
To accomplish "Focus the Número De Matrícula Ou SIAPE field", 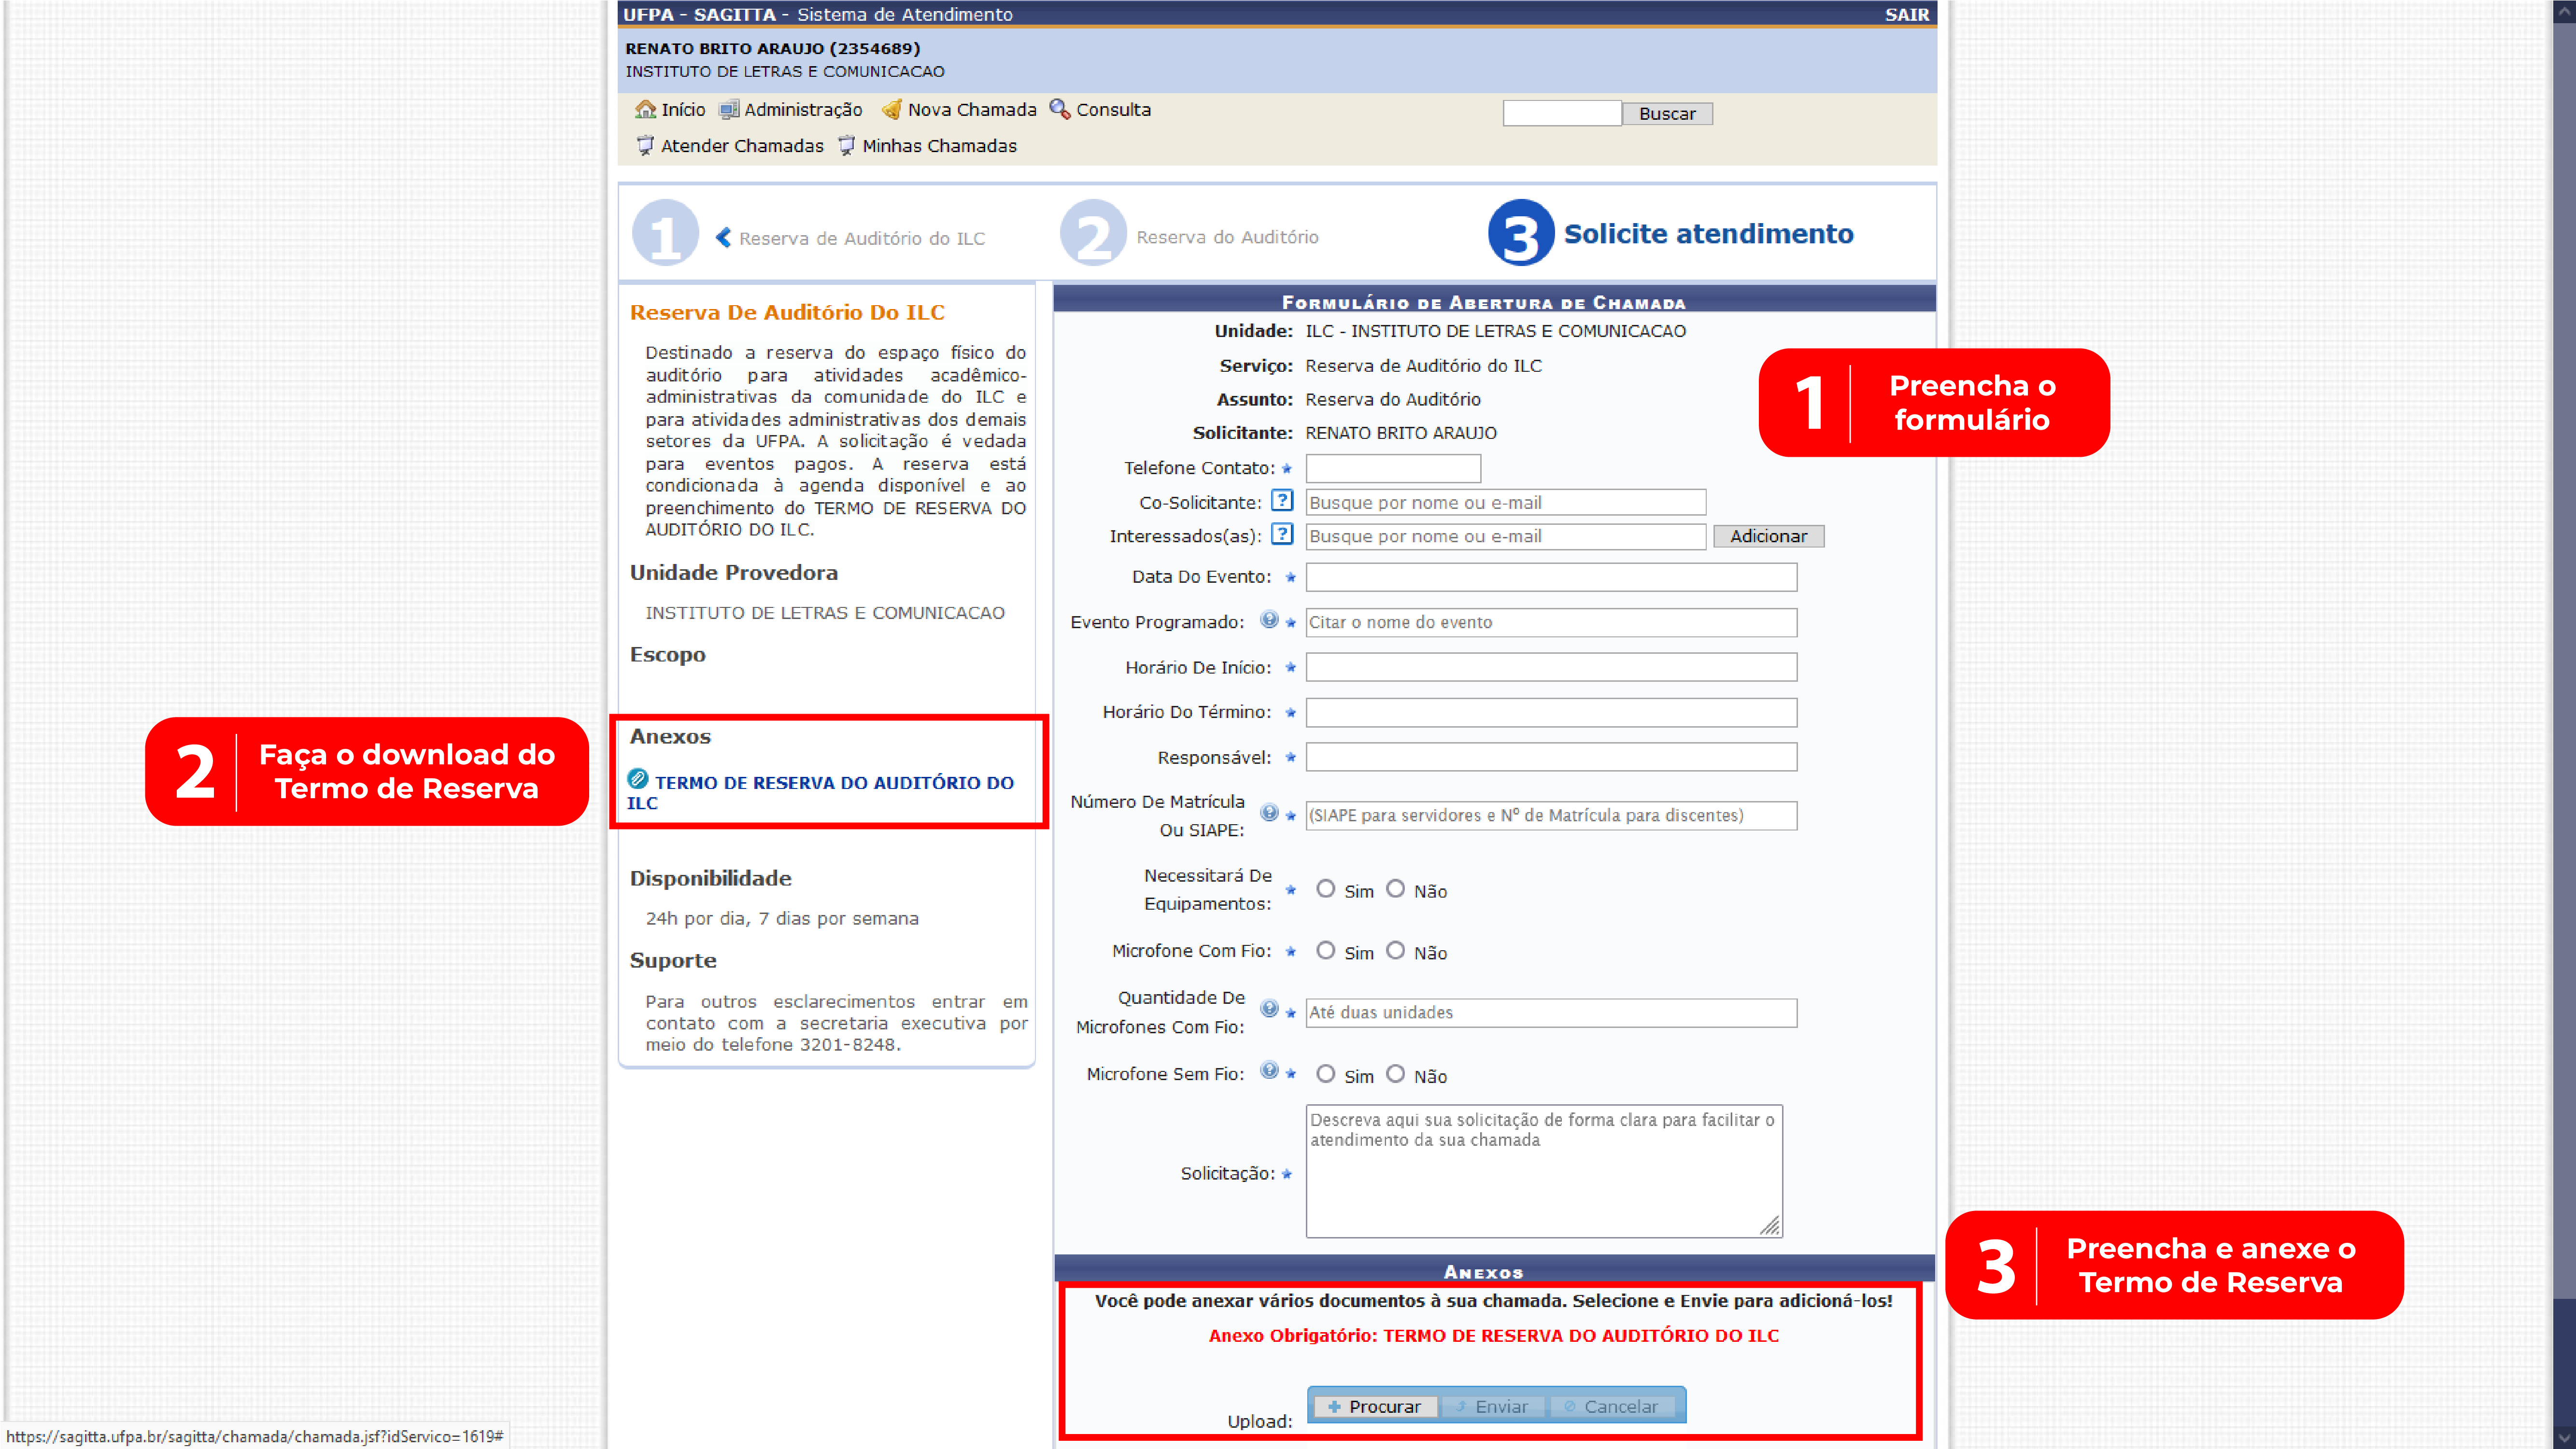I will (1551, 815).
